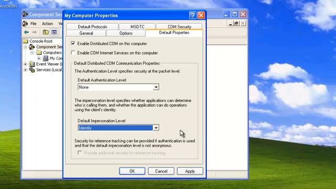Switch to the Default Protocols tab
336x189 pixels.
pos(92,27)
